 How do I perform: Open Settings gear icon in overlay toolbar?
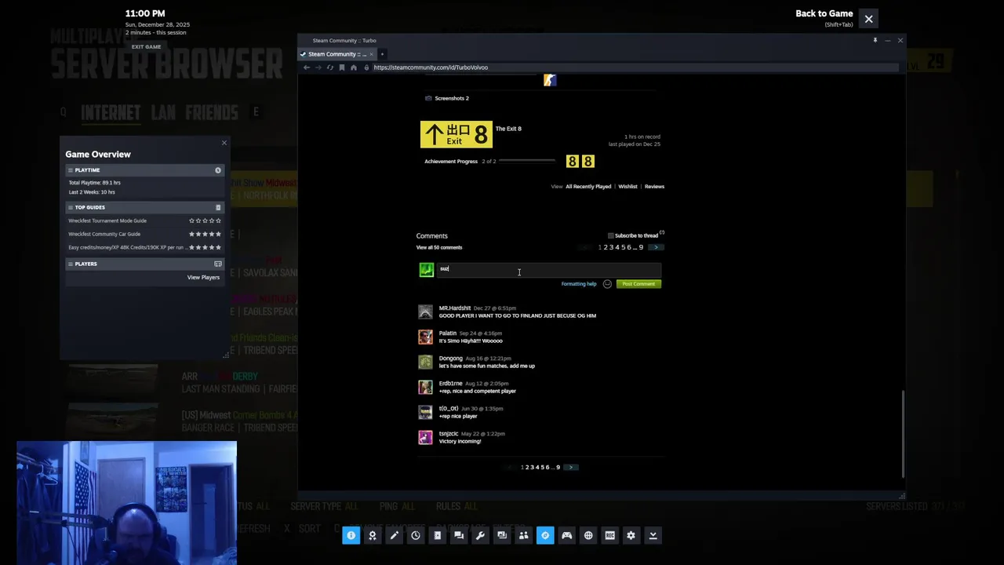631,535
